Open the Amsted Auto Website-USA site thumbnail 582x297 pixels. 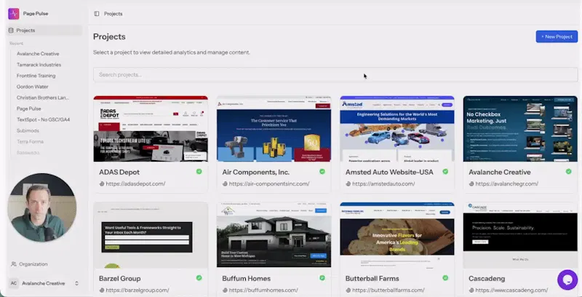coord(397,129)
